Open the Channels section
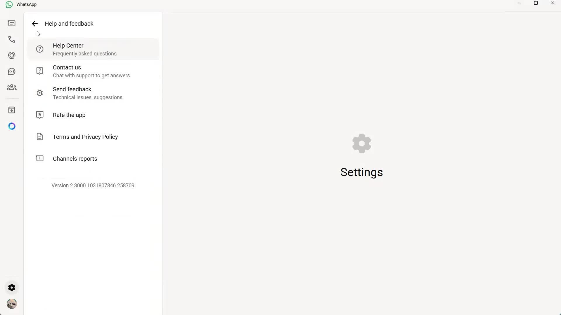This screenshot has height=315, width=561. 12,71
